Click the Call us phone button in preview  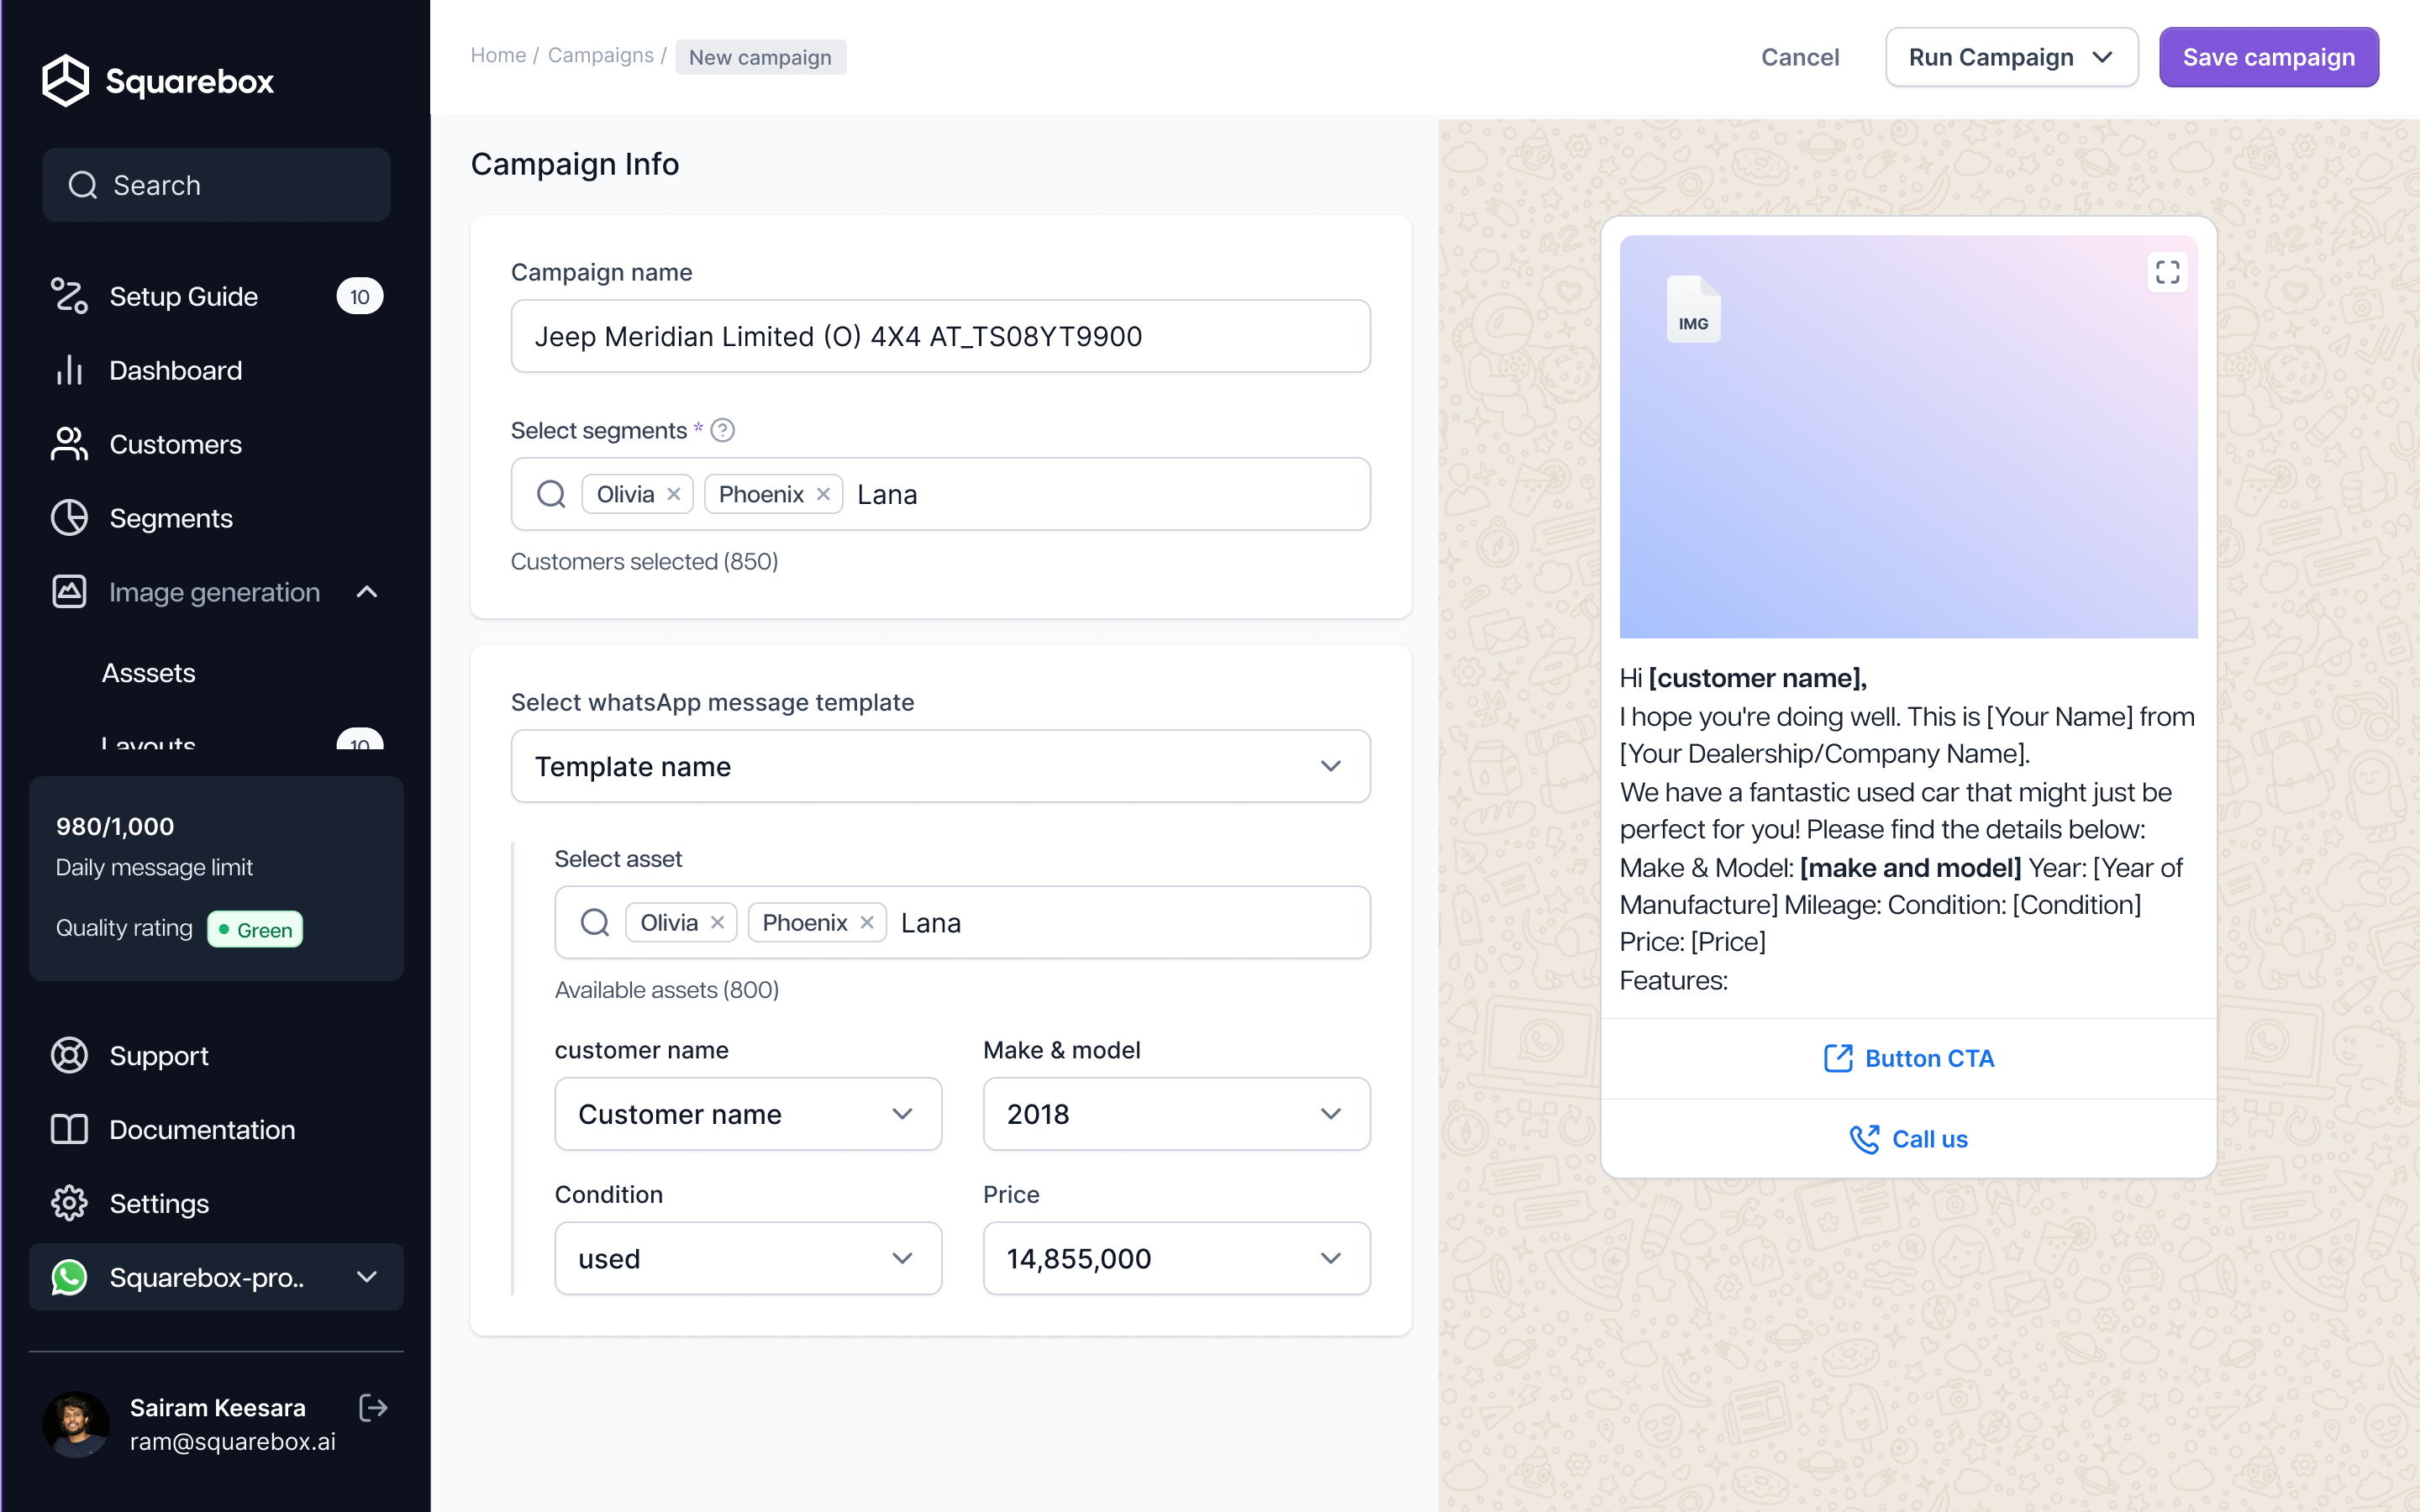coord(1908,1138)
